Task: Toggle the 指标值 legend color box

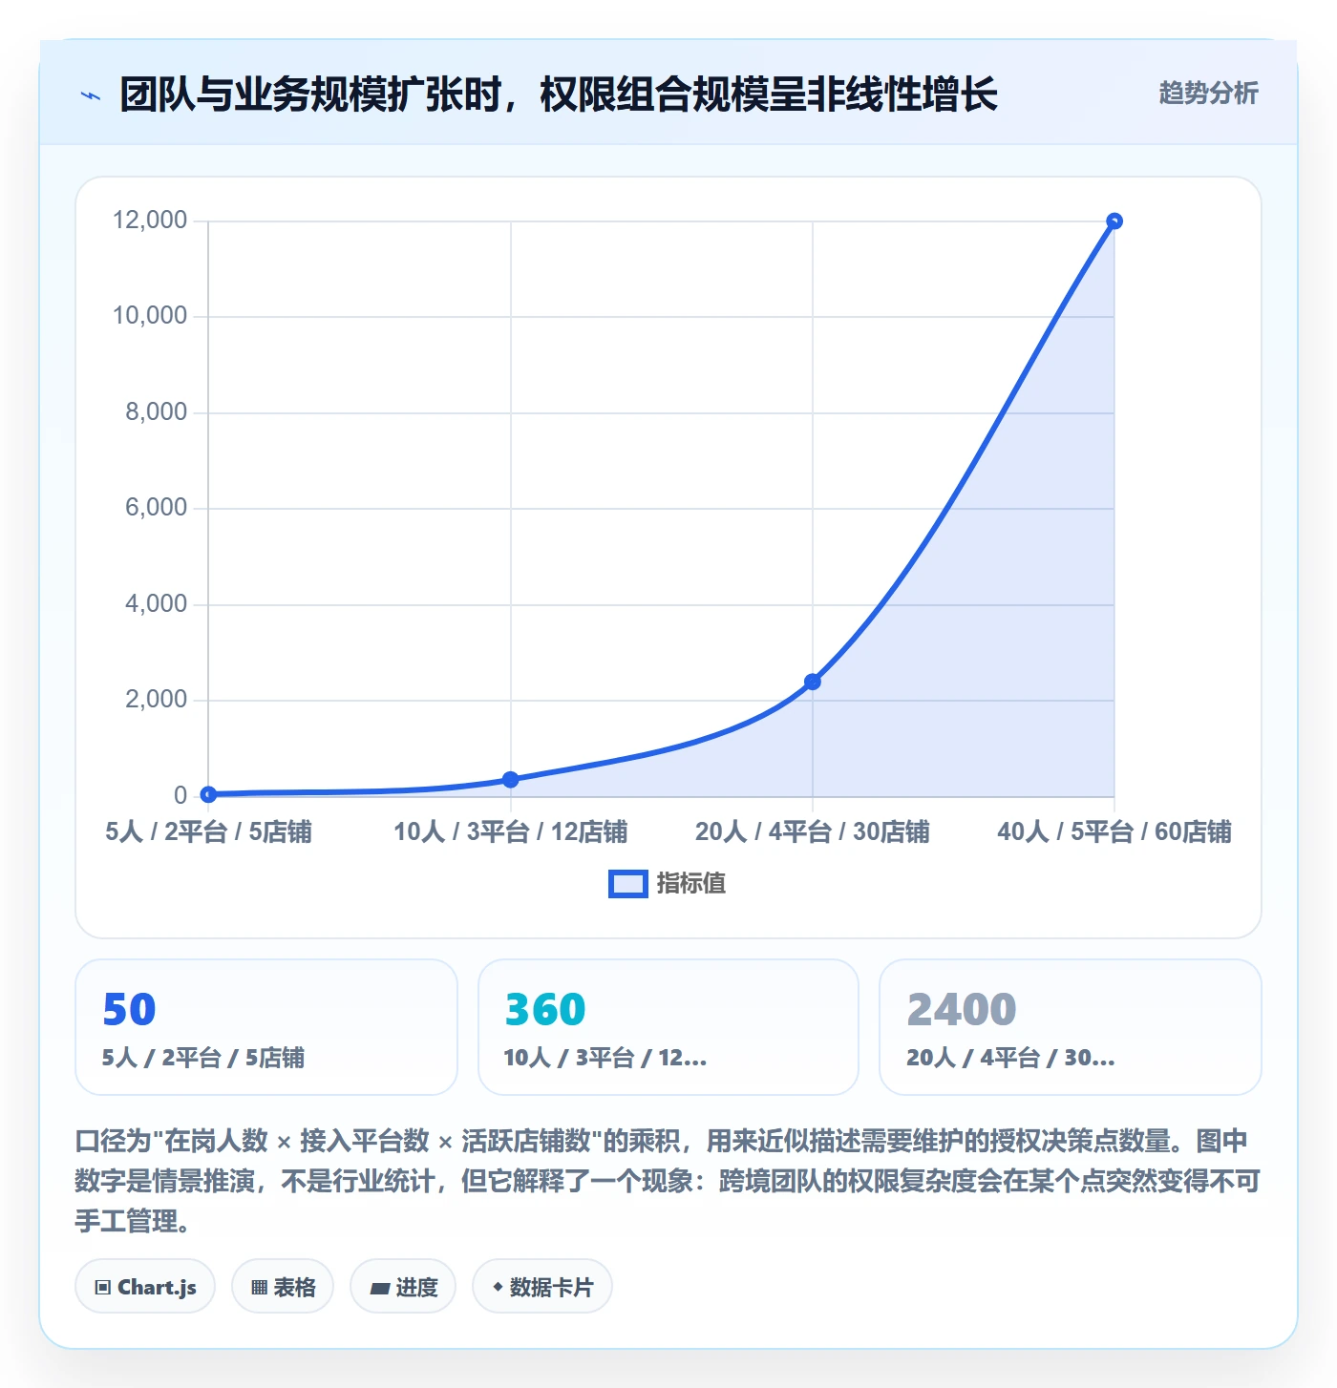Action: [x=628, y=884]
